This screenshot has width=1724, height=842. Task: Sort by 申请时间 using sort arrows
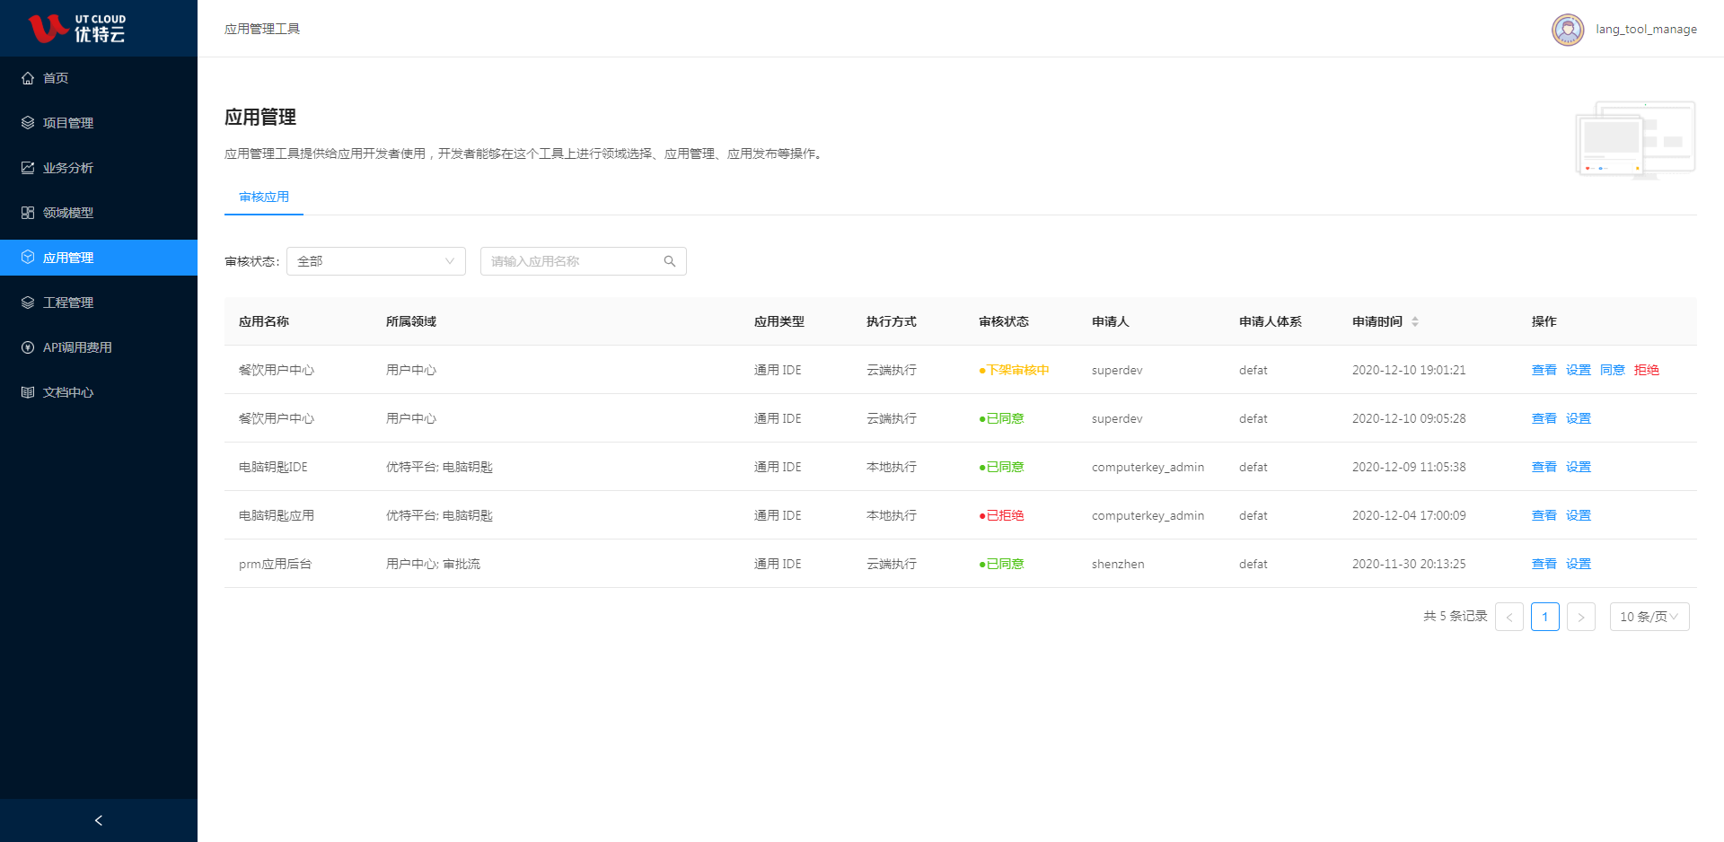pyautogui.click(x=1415, y=321)
